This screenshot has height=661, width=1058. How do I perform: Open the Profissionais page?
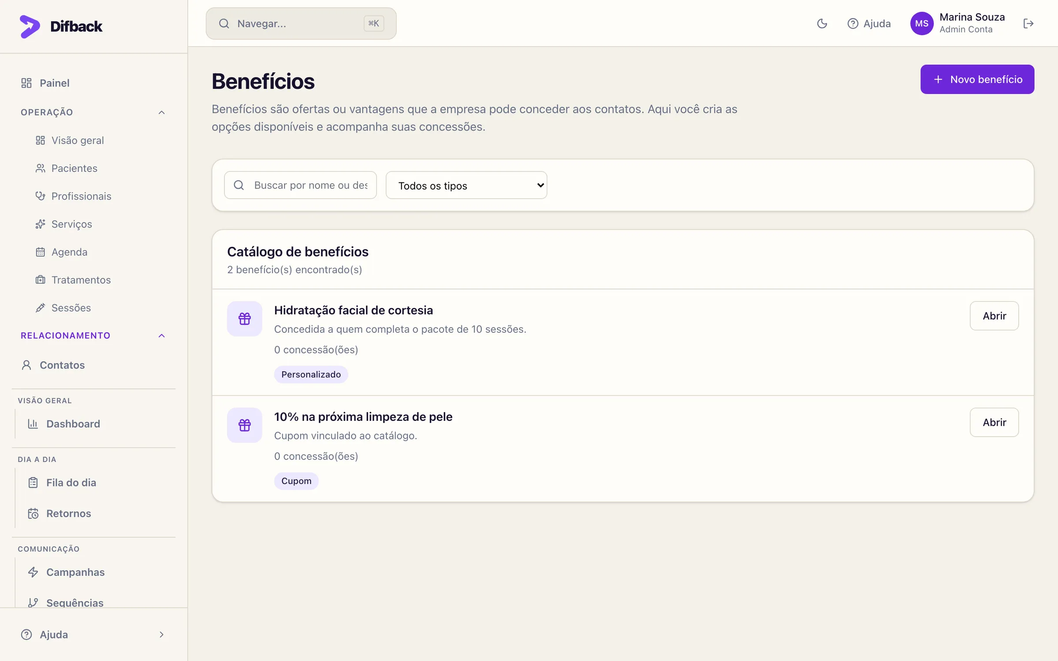(73, 196)
